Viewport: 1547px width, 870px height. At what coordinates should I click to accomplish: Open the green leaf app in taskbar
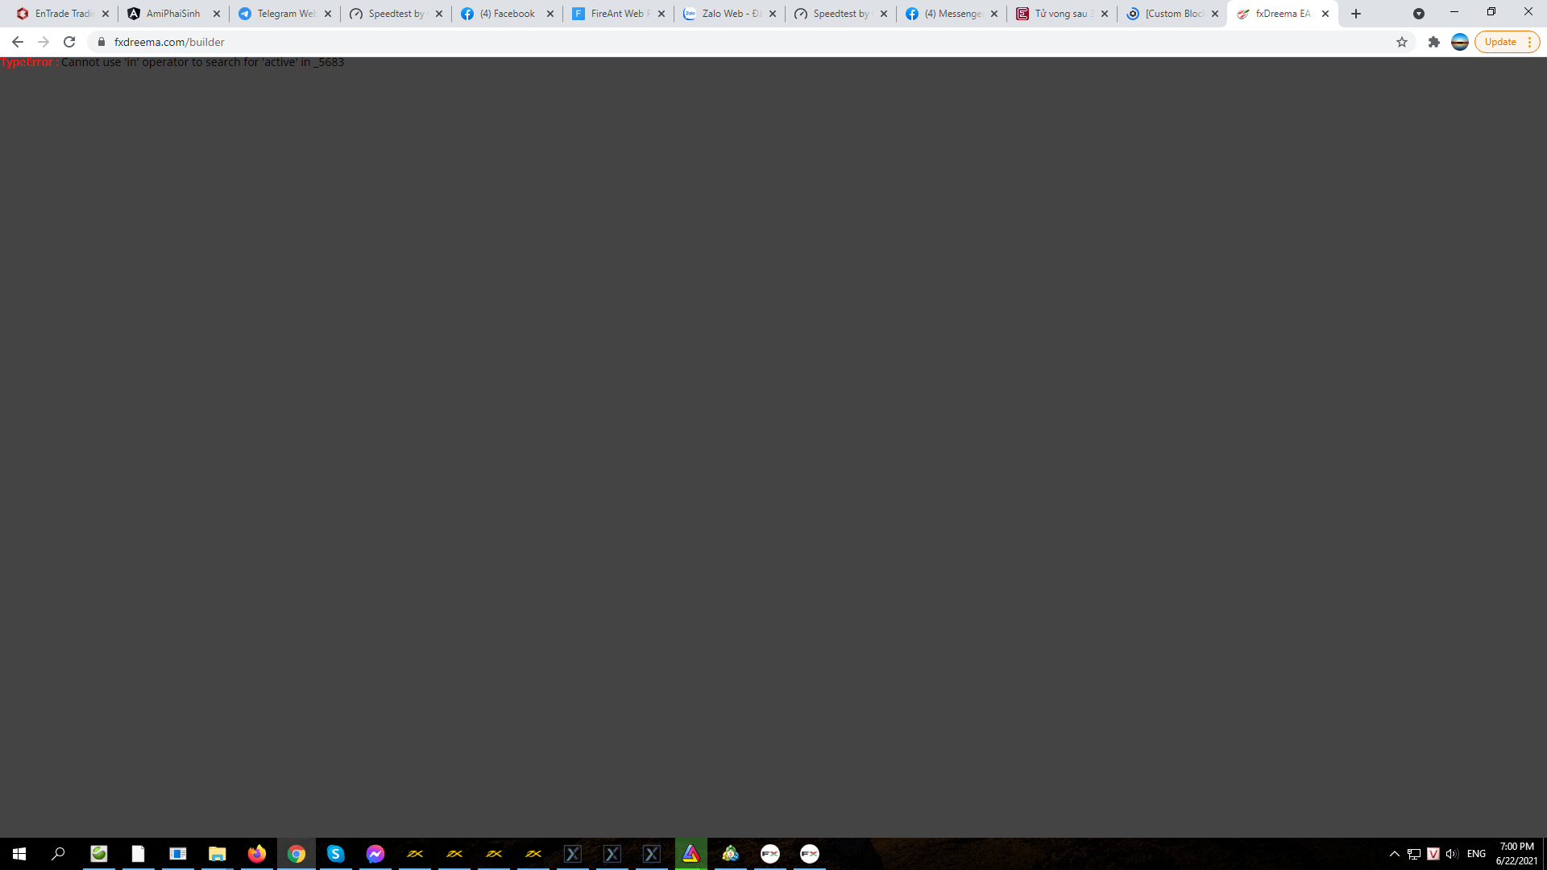pos(99,854)
